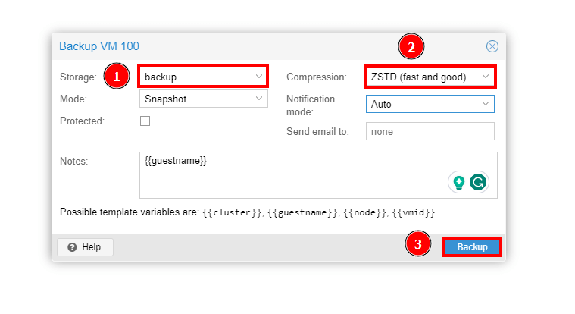The image size is (575, 314).
Task: Focus the Send email to field
Action: 430,131
